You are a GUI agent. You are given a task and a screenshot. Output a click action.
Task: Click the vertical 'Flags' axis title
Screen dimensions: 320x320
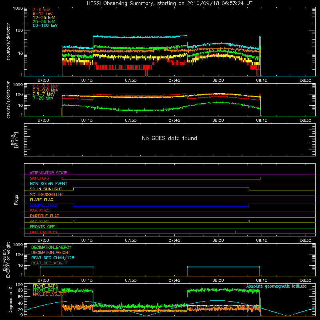[x=16, y=200]
